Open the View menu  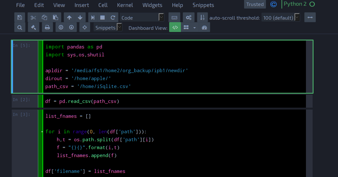coord(59,5)
